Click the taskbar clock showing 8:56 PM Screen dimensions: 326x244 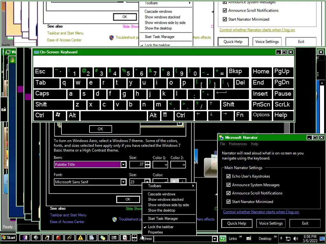[x=310, y=239]
